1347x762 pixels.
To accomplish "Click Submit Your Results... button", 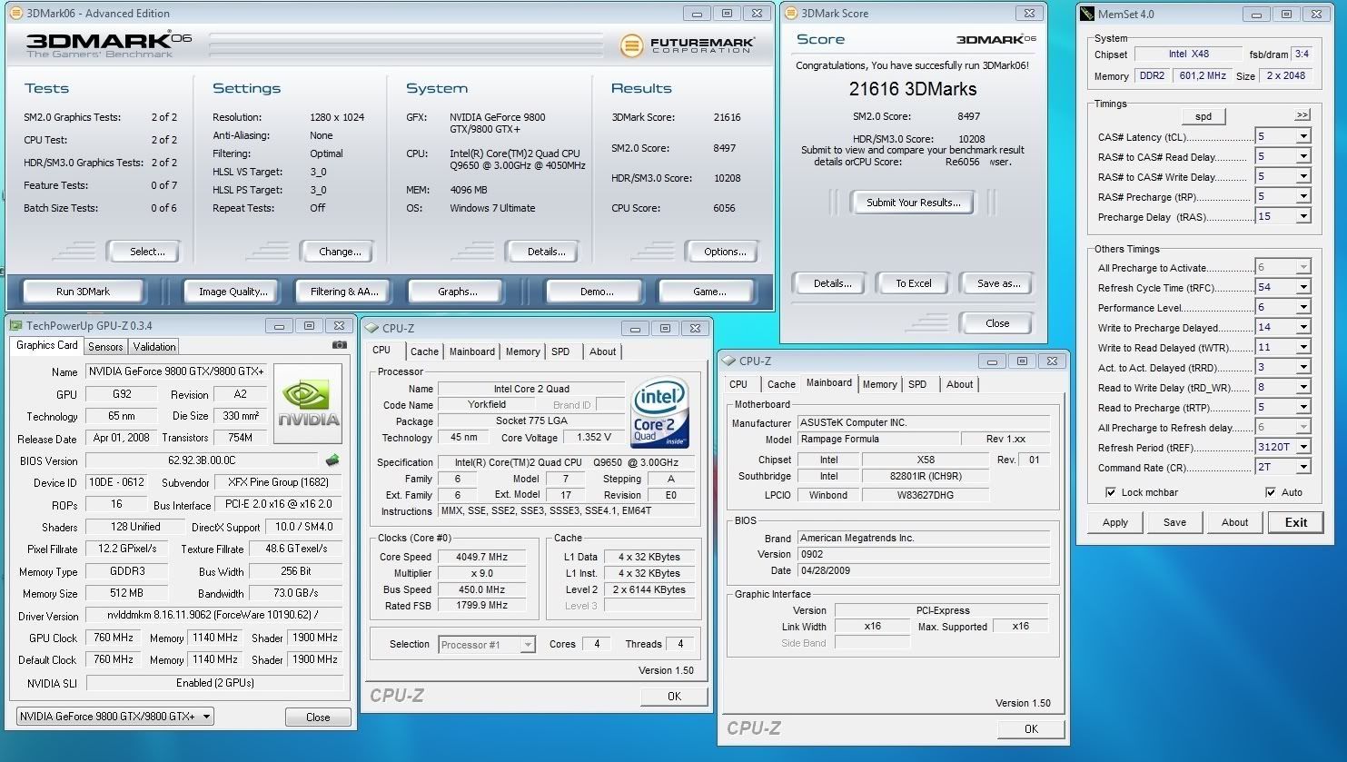I will 913,203.
